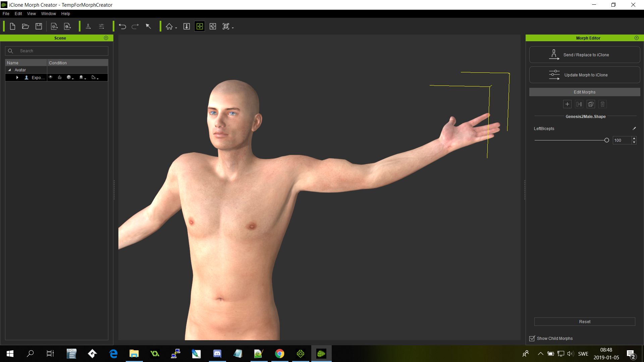Click the LeftBicepts slider handle

tap(606, 140)
